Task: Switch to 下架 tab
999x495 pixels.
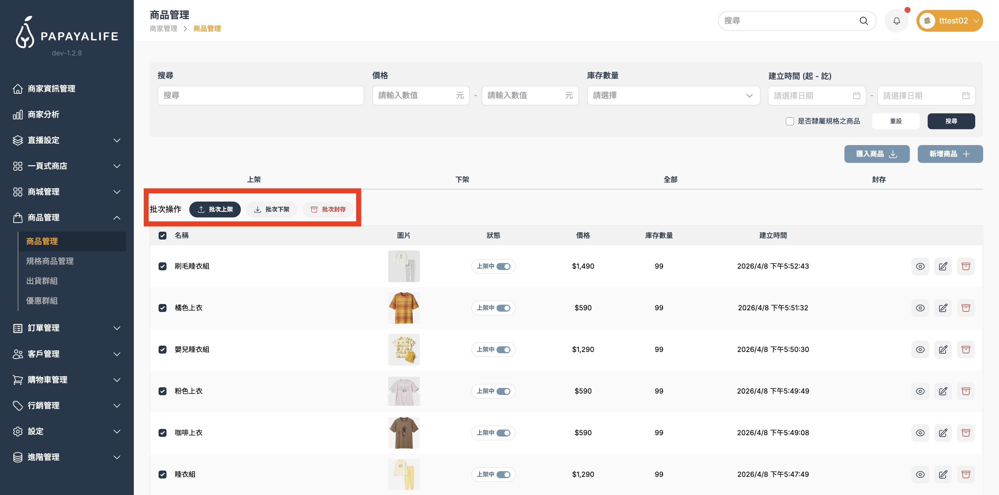Action: (462, 179)
